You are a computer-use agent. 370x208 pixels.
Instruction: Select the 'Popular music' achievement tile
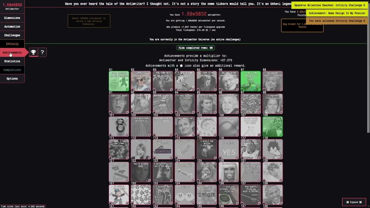pyautogui.click(x=229, y=172)
